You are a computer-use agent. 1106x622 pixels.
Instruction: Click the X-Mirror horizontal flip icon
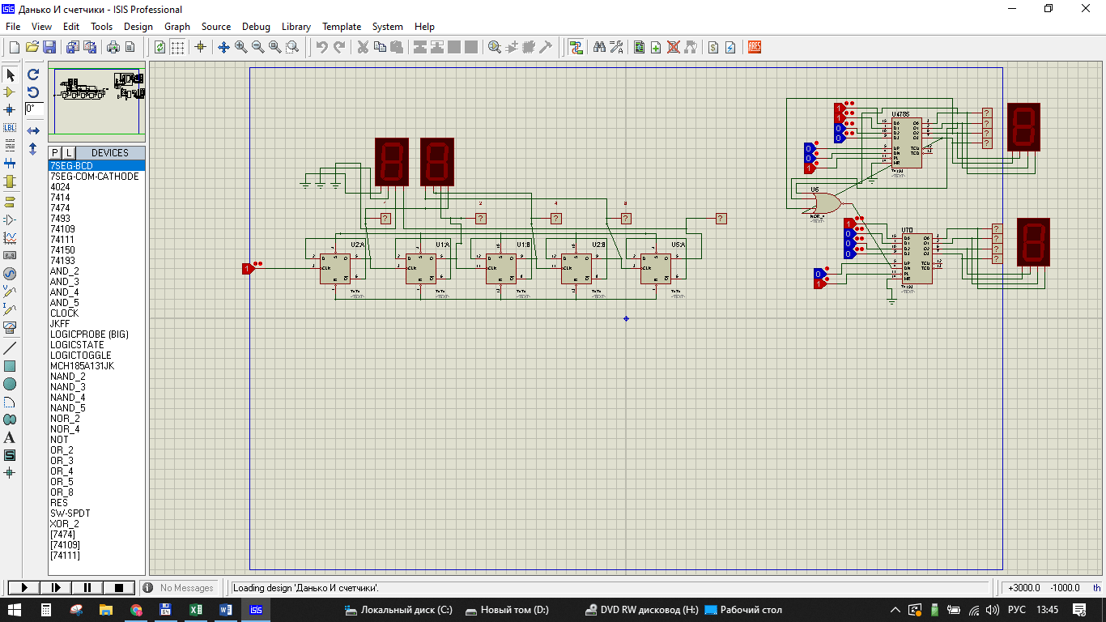coord(33,130)
